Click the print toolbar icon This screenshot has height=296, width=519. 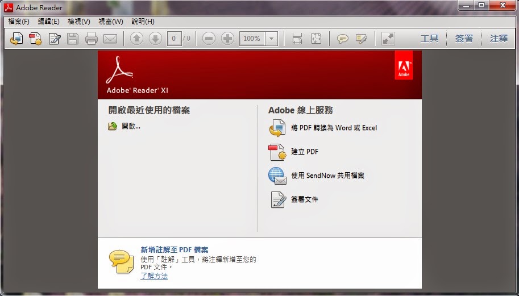[92, 39]
